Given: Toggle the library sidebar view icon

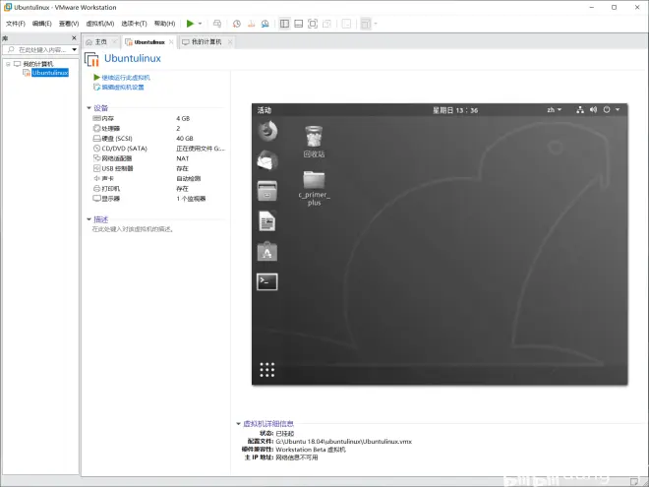Looking at the screenshot, I should coord(284,24).
